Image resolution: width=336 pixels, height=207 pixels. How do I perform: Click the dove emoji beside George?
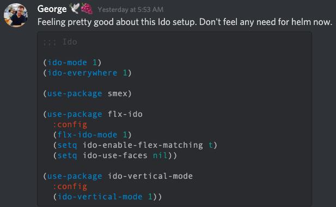coord(74,9)
